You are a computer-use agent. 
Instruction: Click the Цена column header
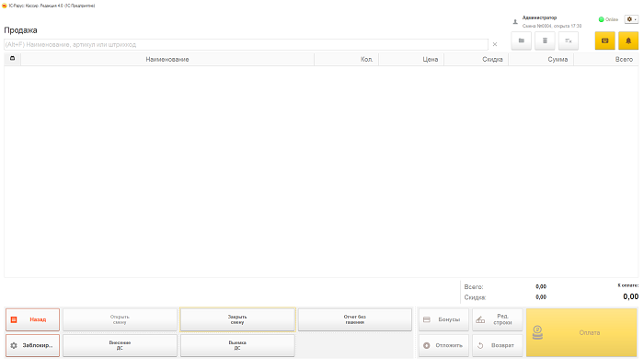pos(411,59)
